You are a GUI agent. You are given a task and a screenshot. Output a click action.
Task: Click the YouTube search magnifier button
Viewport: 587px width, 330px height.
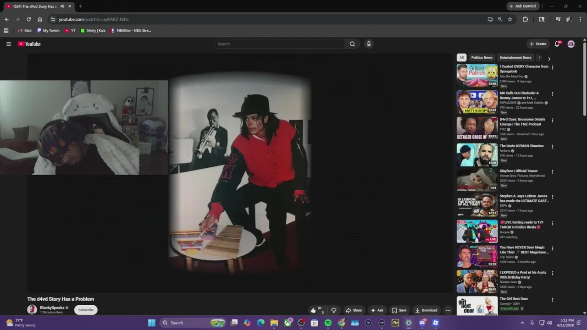pyautogui.click(x=352, y=44)
